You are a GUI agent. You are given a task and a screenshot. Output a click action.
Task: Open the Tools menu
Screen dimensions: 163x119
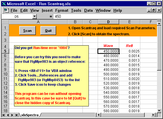(76, 11)
